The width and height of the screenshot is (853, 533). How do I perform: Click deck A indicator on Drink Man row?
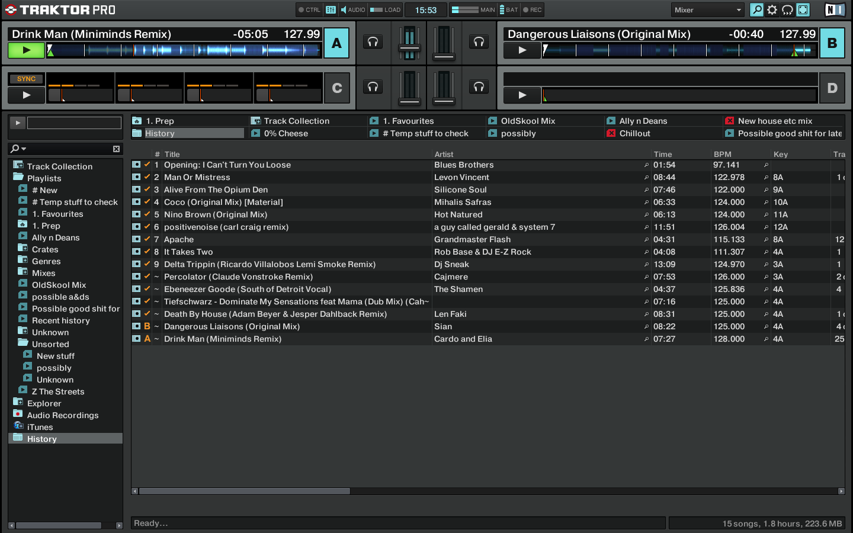147,339
